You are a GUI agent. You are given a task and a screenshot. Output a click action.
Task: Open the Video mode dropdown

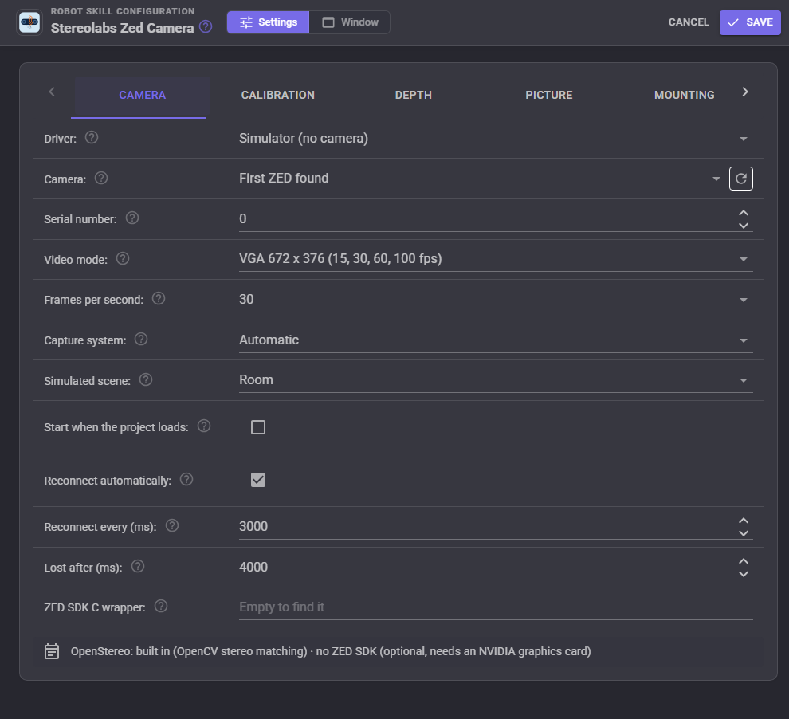pos(496,259)
